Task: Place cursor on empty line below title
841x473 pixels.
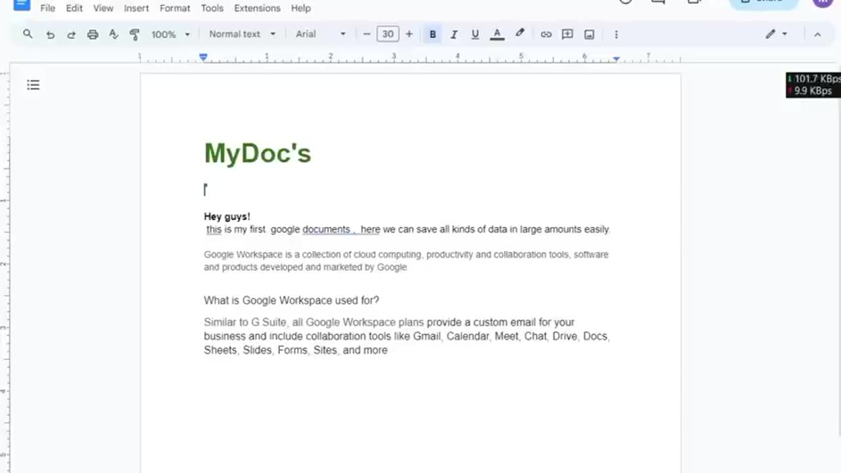Action: tap(407, 190)
